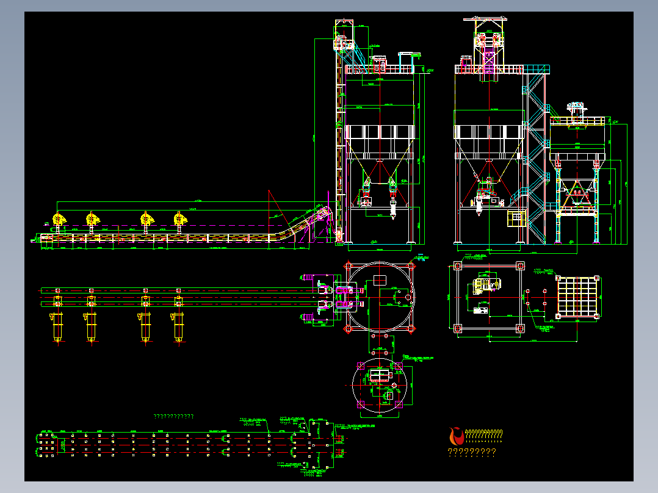Select the yellow grid platform plan view
The image size is (658, 493).
pyautogui.click(x=578, y=297)
